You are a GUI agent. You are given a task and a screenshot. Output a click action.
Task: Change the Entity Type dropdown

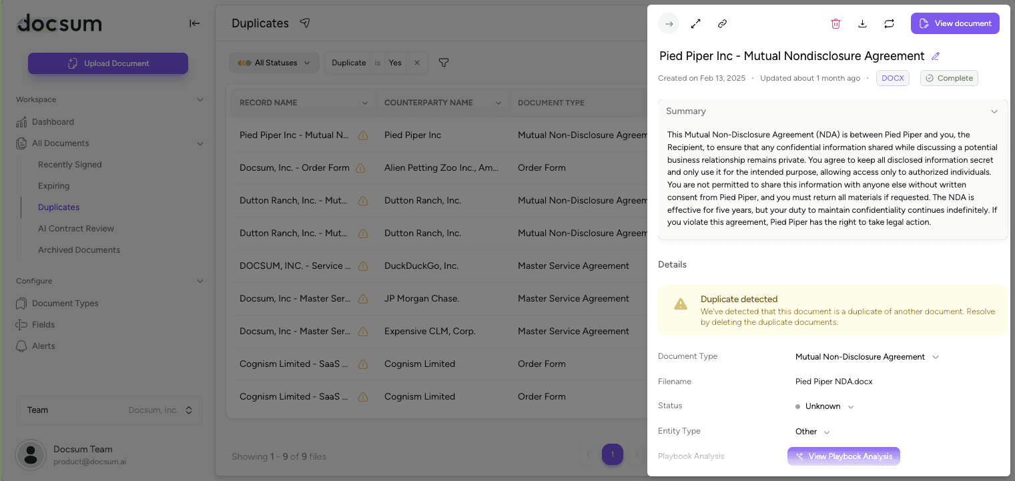812,432
